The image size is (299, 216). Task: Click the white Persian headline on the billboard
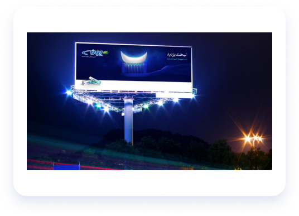[x=177, y=55]
